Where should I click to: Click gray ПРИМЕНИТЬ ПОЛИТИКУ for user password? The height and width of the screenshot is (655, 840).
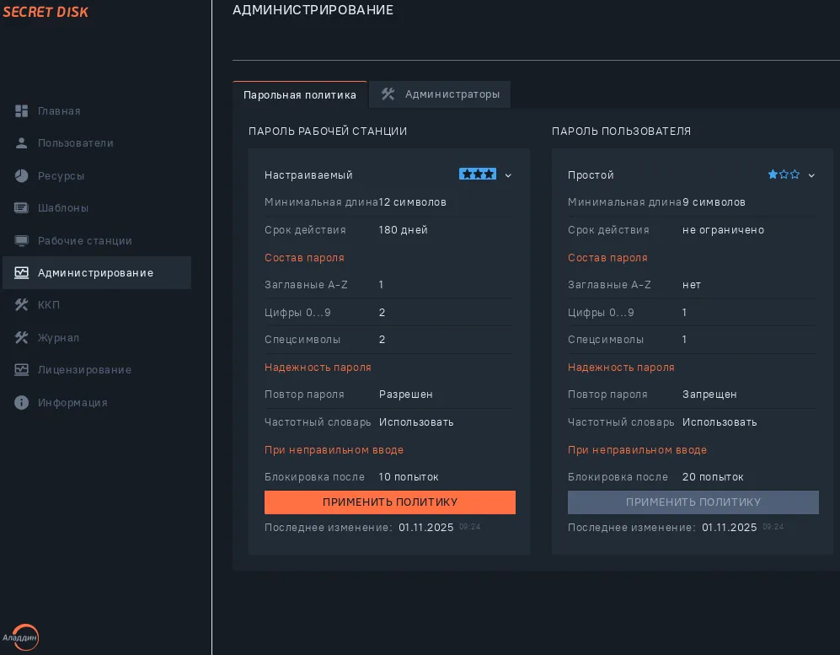click(x=693, y=502)
